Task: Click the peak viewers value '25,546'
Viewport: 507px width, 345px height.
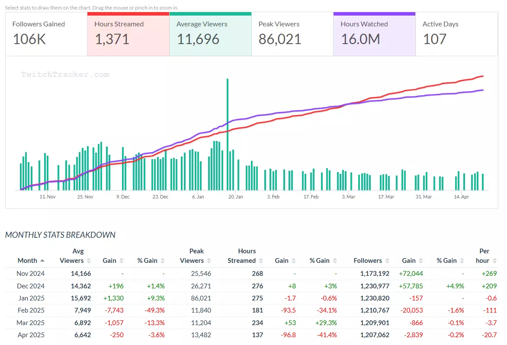Action: 201,274
